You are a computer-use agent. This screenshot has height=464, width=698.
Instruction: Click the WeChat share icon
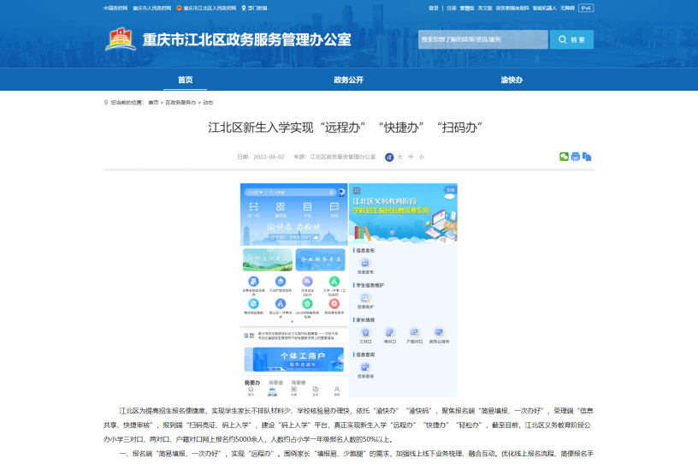(x=564, y=157)
